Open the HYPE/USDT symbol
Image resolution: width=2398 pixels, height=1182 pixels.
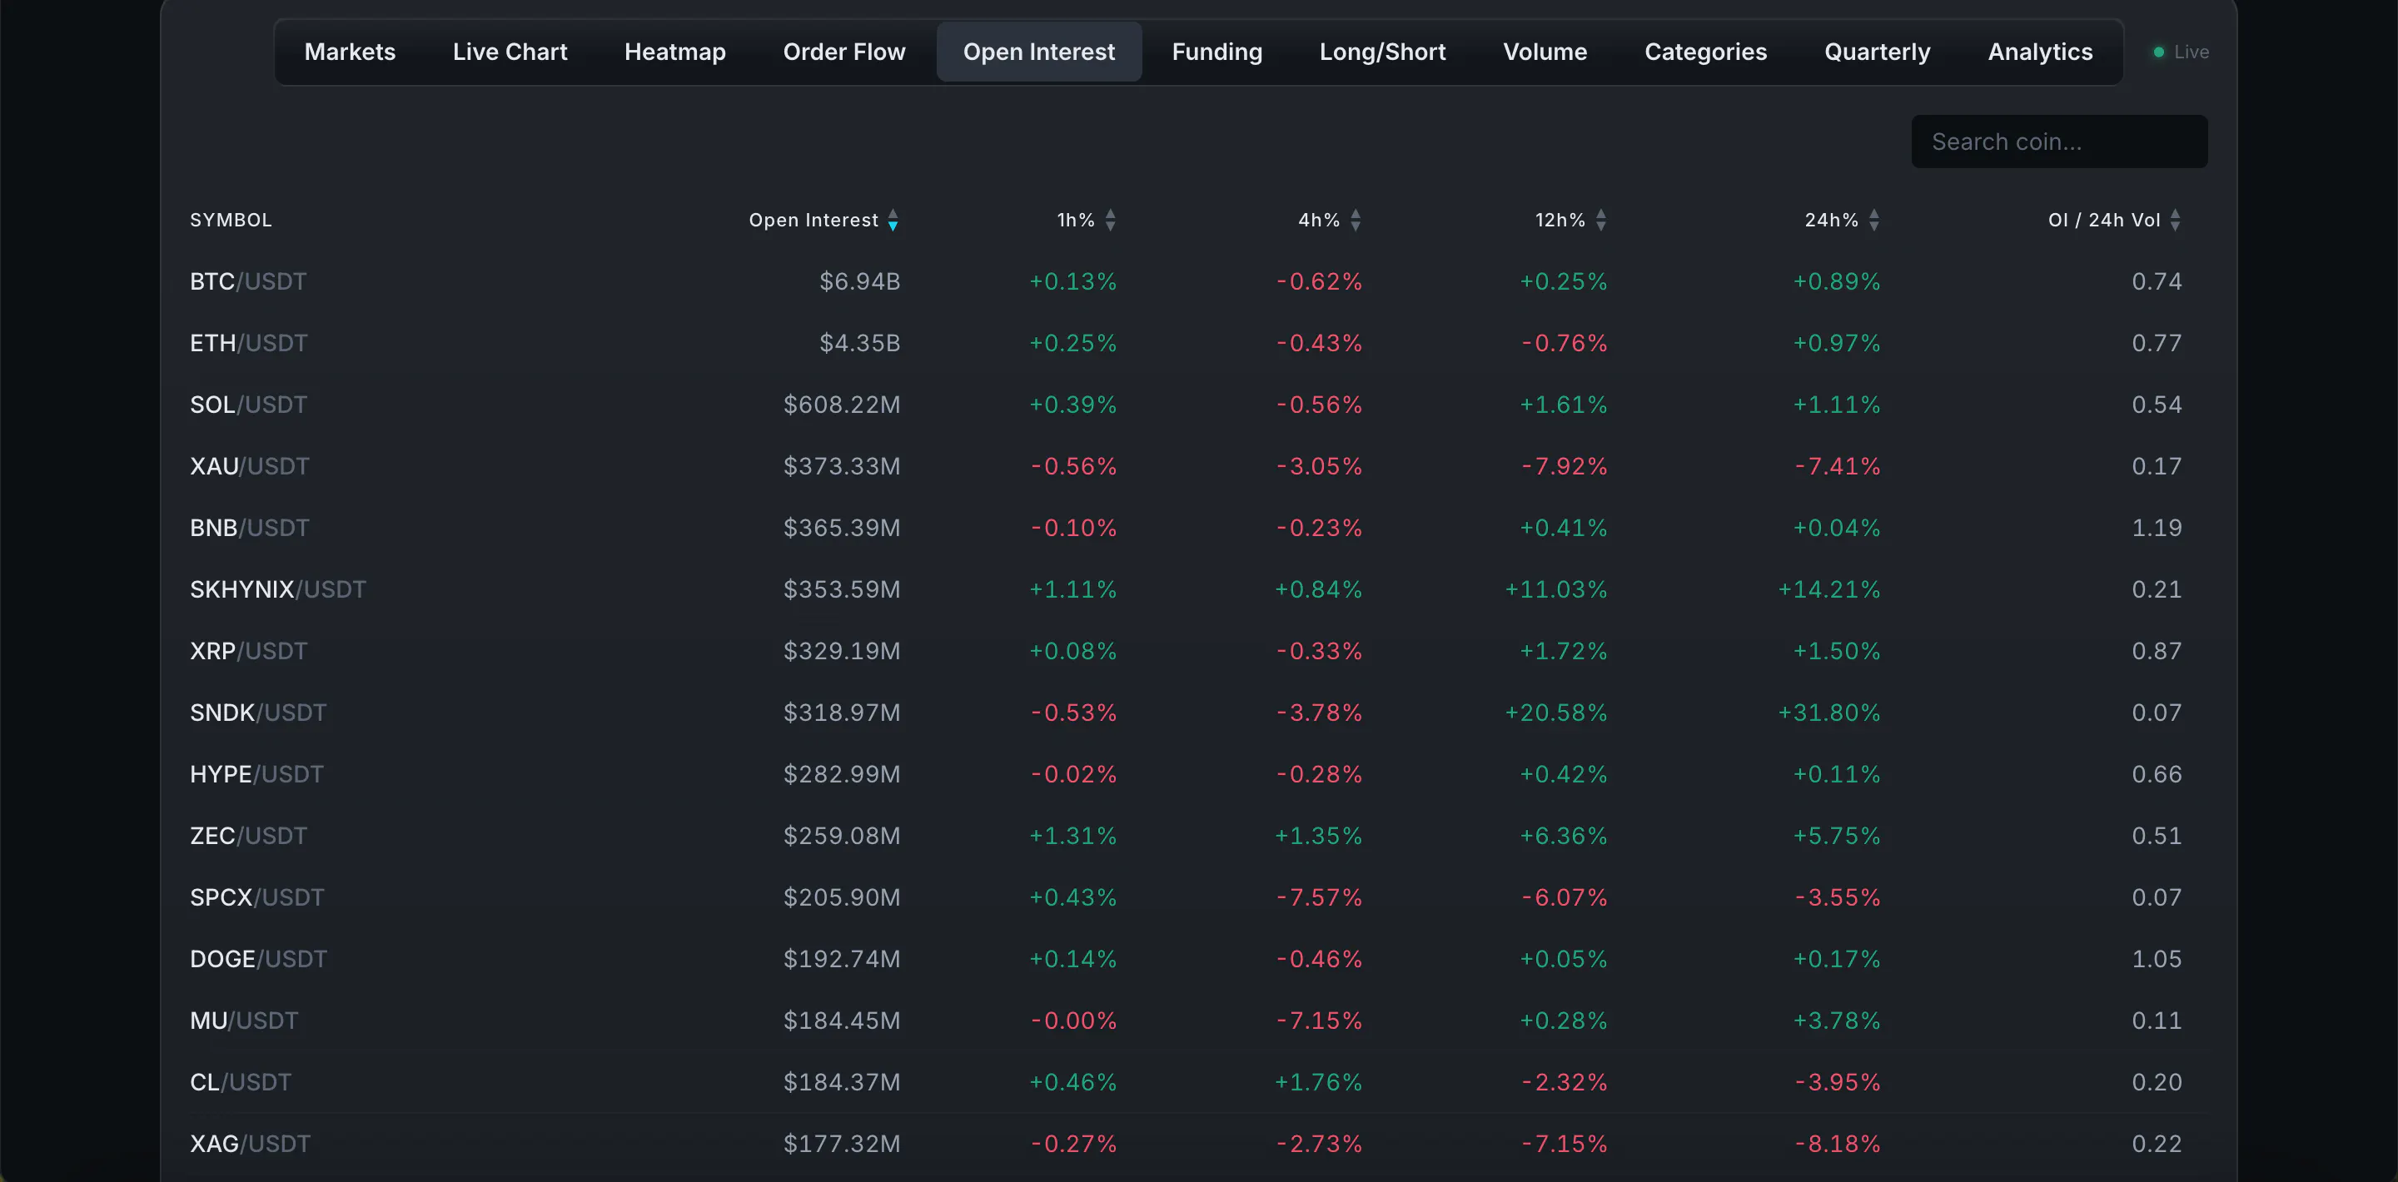click(x=257, y=774)
